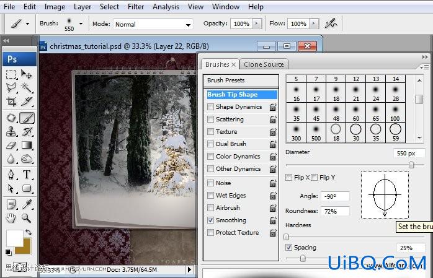The width and height of the screenshot is (433, 278).
Task: Enable the Other Dynamics checkbox
Action: [210, 168]
